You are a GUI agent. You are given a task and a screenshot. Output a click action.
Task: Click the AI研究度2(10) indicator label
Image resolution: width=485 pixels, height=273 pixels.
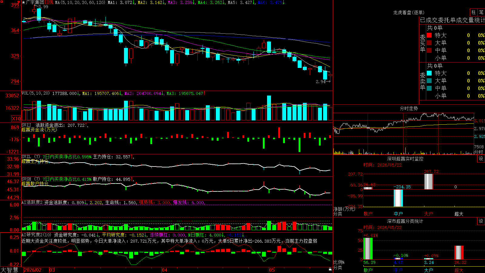pyautogui.click(x=36, y=235)
